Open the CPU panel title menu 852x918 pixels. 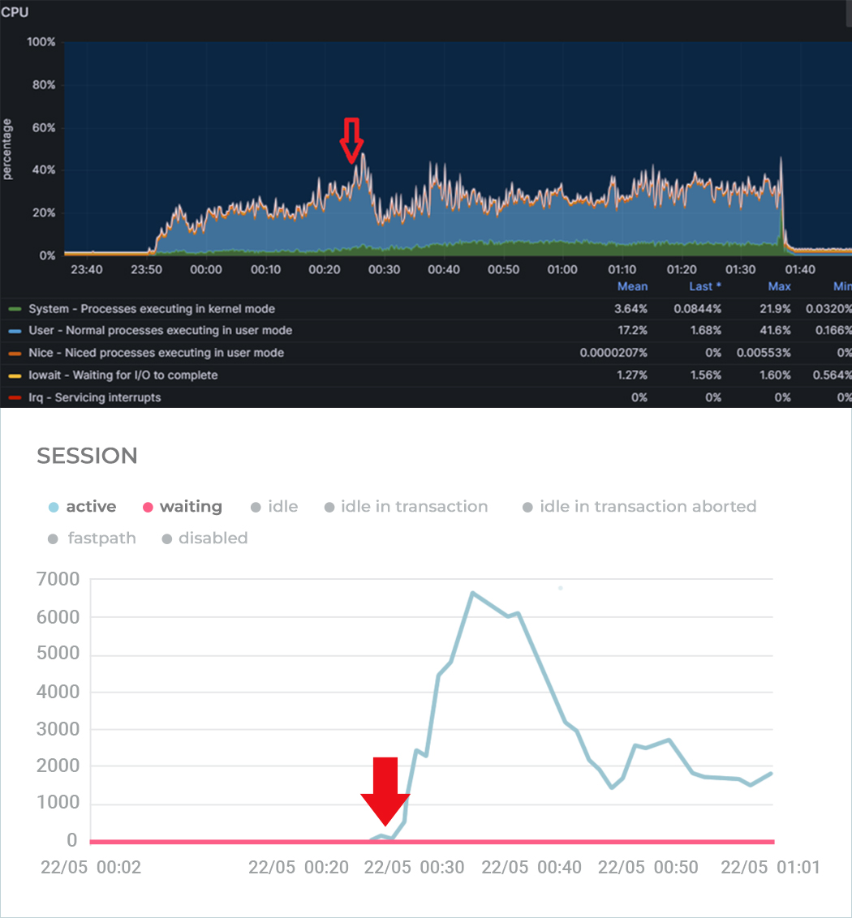tap(15, 12)
